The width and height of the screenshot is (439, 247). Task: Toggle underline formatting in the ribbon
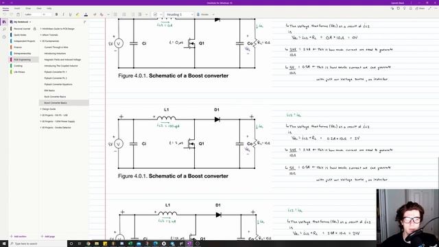pyautogui.click(x=70, y=14)
